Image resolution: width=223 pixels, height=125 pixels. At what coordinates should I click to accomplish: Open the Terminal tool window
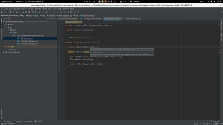17,121
